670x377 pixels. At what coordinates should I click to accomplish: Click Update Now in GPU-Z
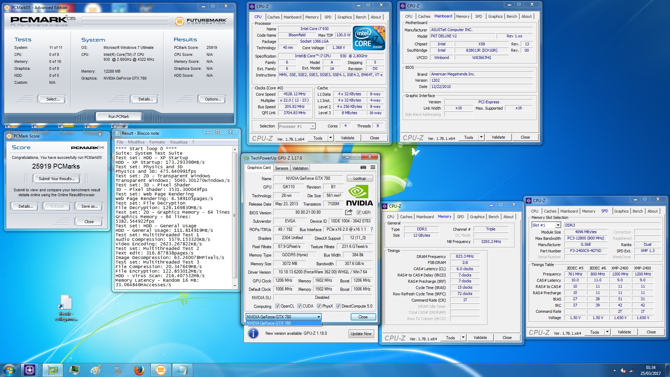(x=361, y=334)
